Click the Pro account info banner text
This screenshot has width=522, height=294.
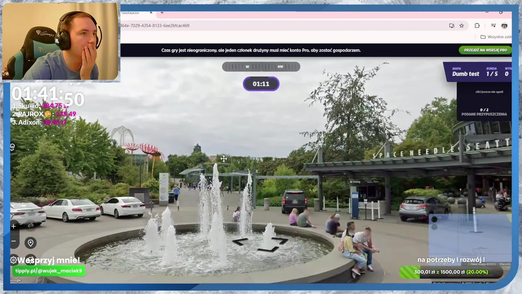click(x=261, y=50)
